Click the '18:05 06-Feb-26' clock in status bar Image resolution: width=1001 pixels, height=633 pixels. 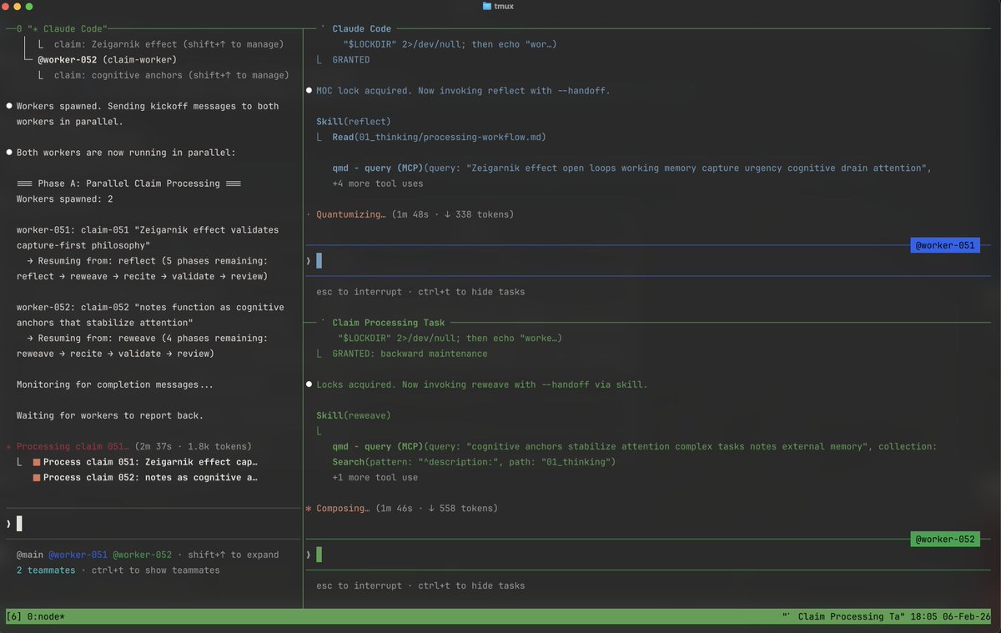(953, 617)
